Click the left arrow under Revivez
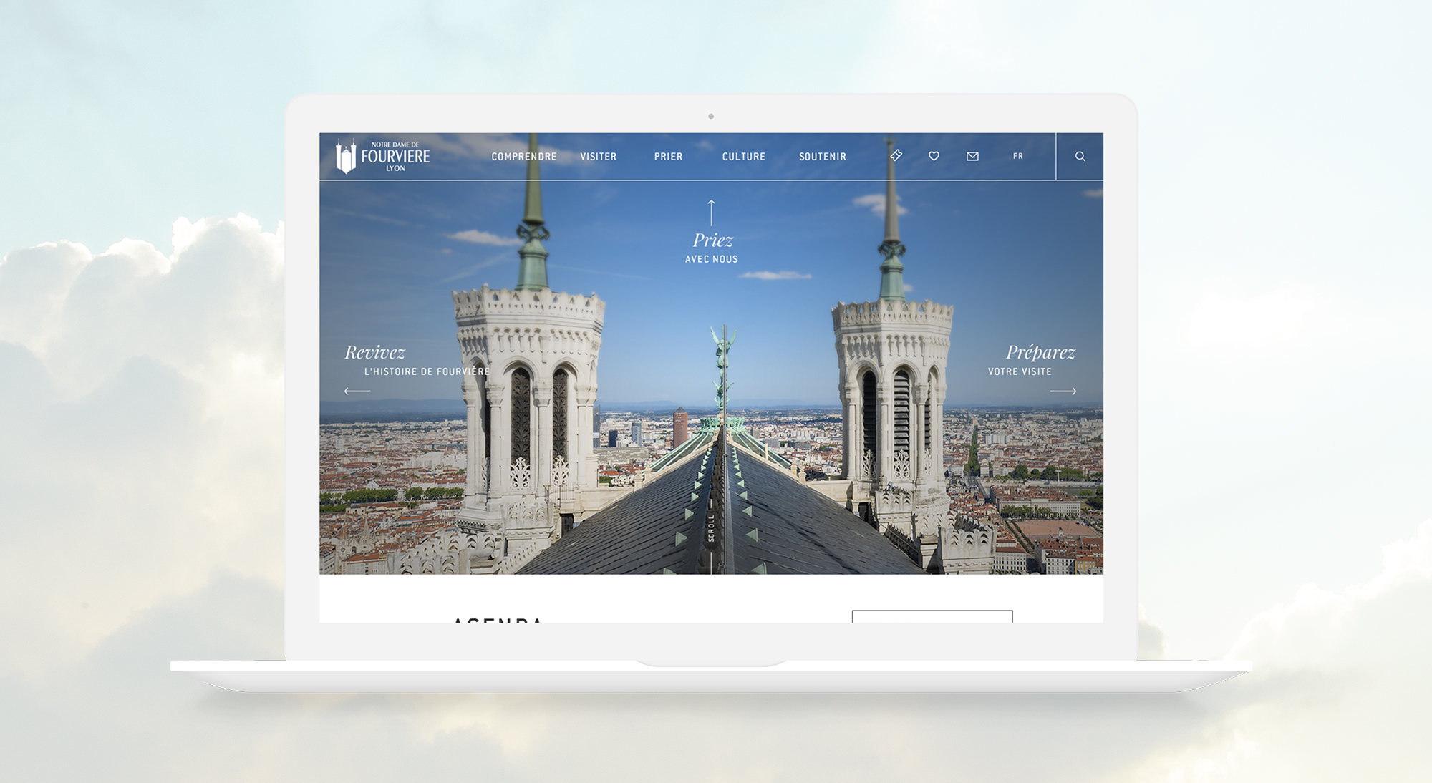 pyautogui.click(x=357, y=391)
